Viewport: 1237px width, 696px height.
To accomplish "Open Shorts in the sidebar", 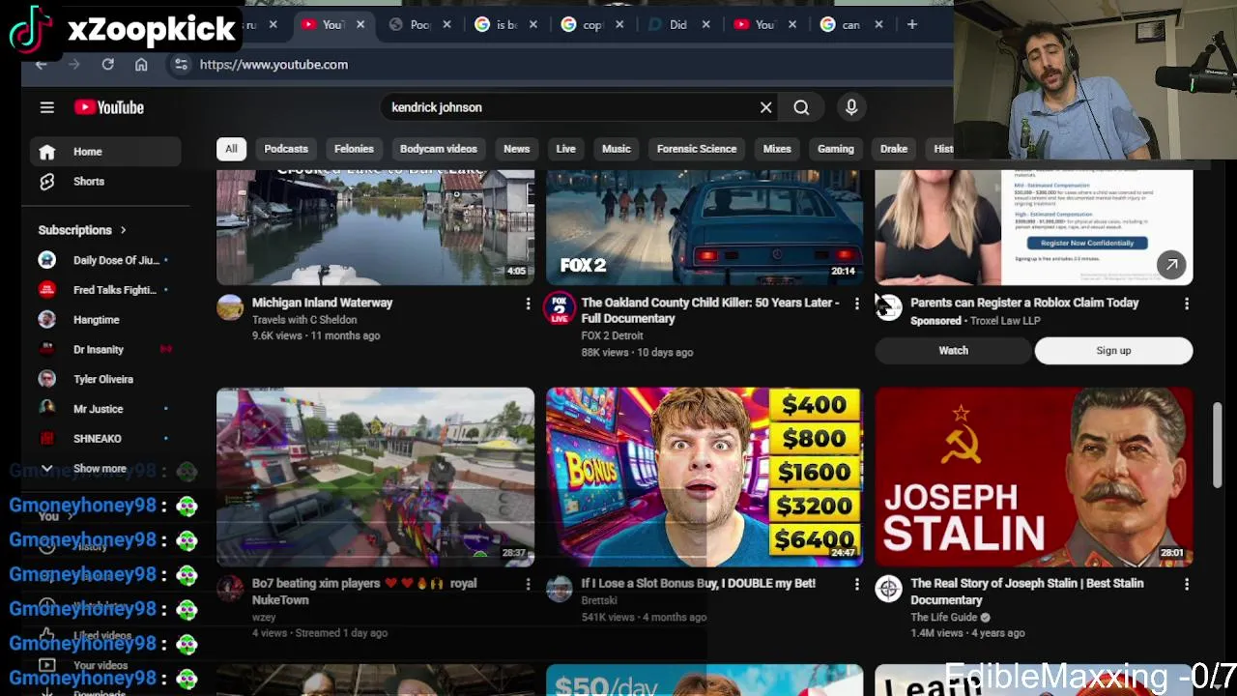I will [x=103, y=182].
